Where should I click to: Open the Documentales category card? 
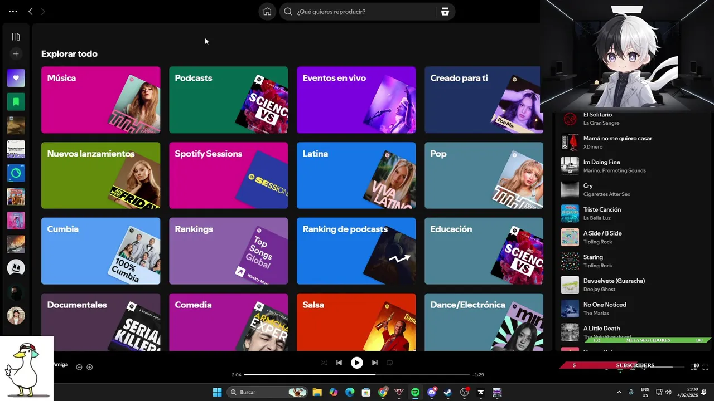click(x=100, y=322)
